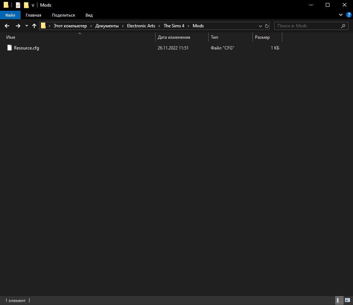Image resolution: width=353 pixels, height=305 pixels.
Task: Select the Resource.cfg file
Action: click(x=26, y=48)
